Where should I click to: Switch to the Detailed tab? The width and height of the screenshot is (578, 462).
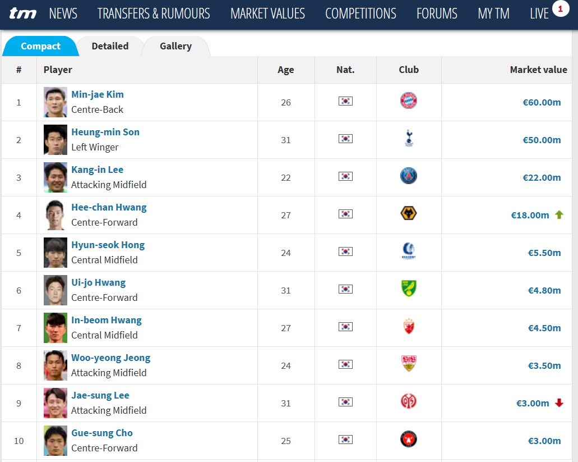coord(110,46)
